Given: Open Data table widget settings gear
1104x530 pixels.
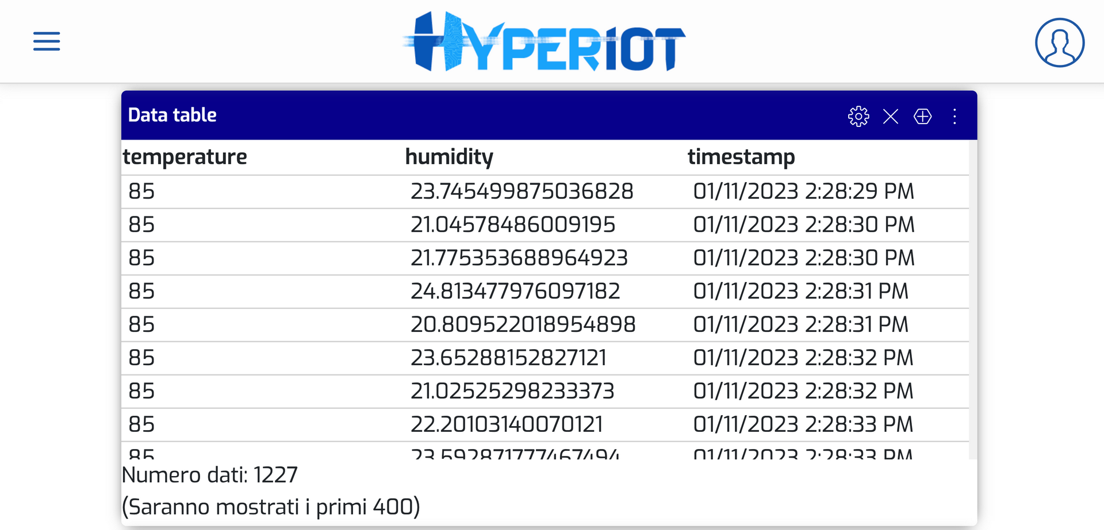Looking at the screenshot, I should [858, 117].
